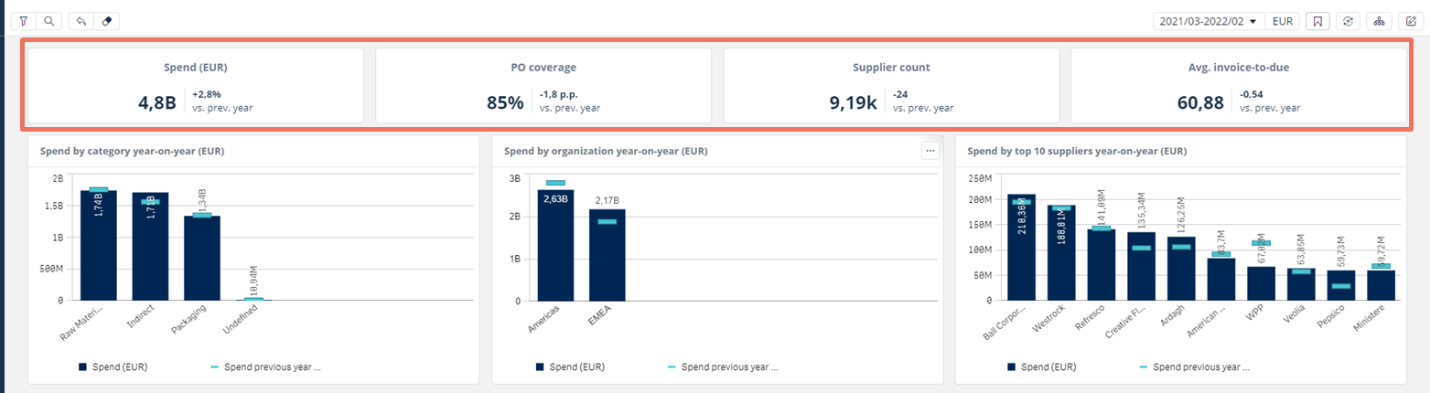Click the edit sheet pencil icon

pyautogui.click(x=1410, y=21)
